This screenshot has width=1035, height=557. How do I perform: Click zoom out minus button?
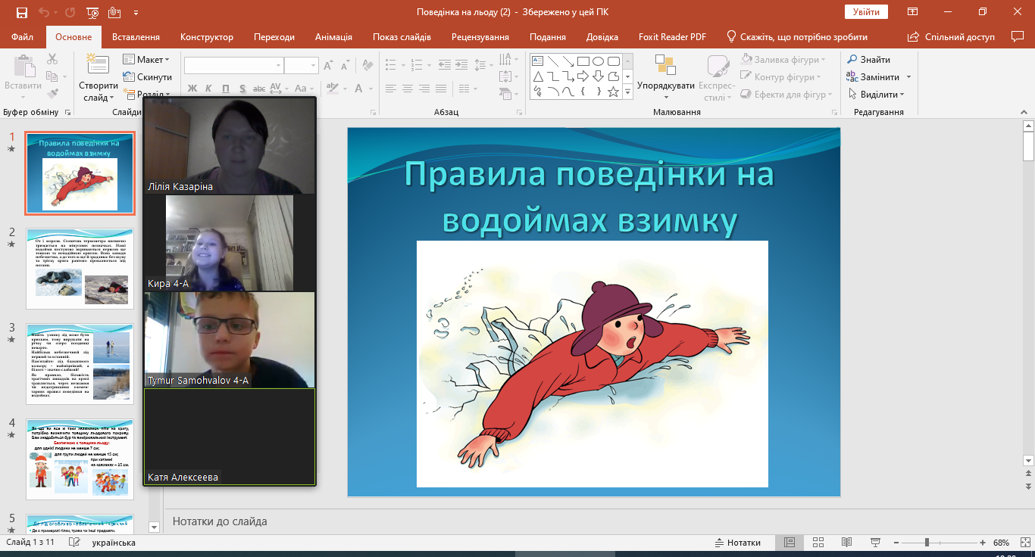898,543
